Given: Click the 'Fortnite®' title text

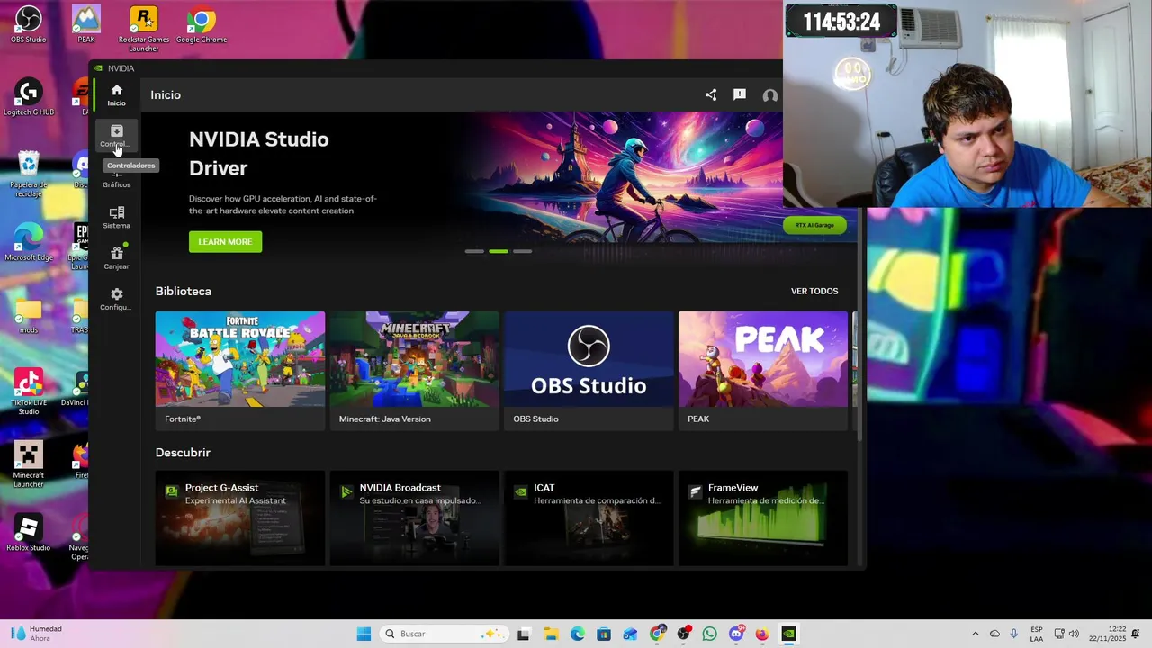Looking at the screenshot, I should (x=183, y=419).
